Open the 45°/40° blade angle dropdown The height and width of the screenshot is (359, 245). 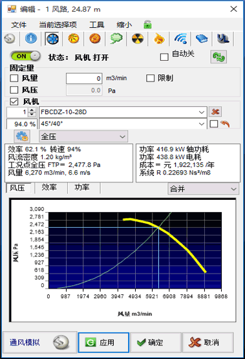tap(123, 124)
